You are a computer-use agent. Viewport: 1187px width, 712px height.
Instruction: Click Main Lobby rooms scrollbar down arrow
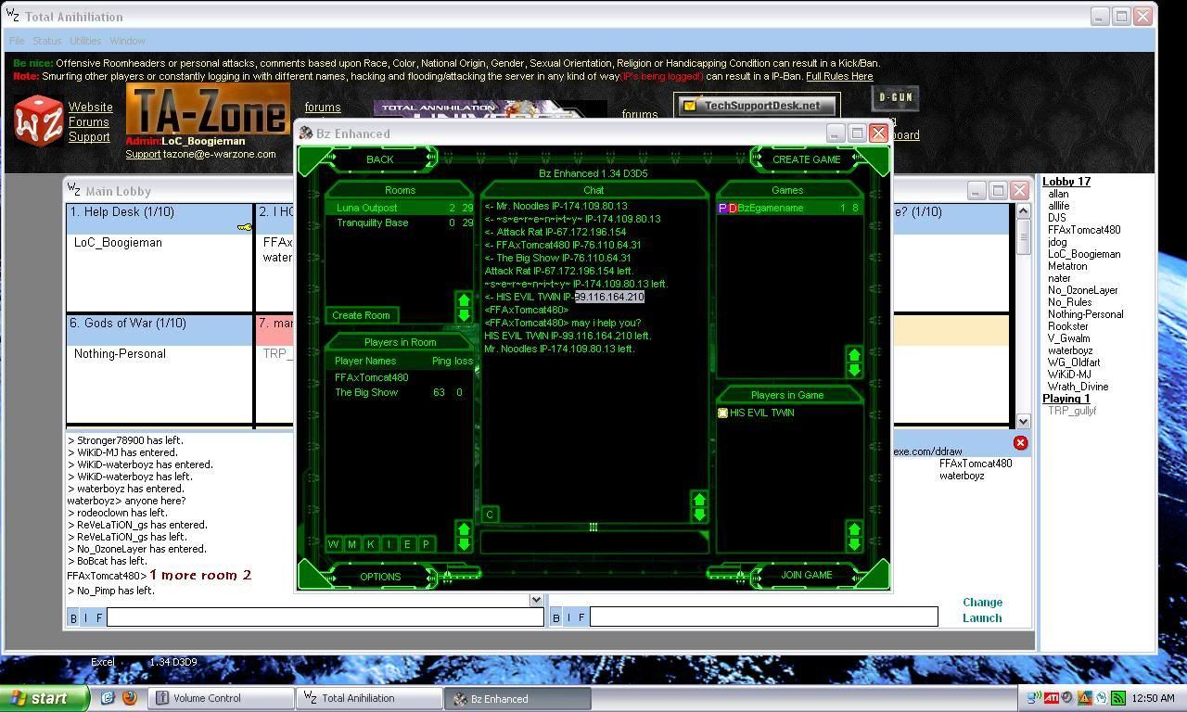pos(1023,421)
